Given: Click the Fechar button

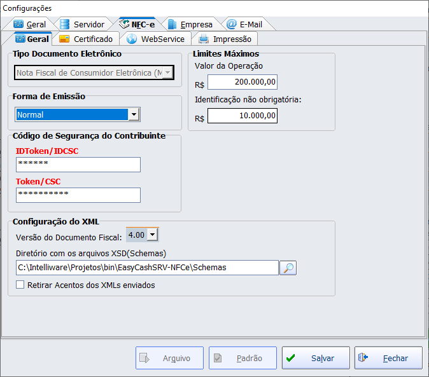Looking at the screenshot, I should pyautogui.click(x=388, y=358).
